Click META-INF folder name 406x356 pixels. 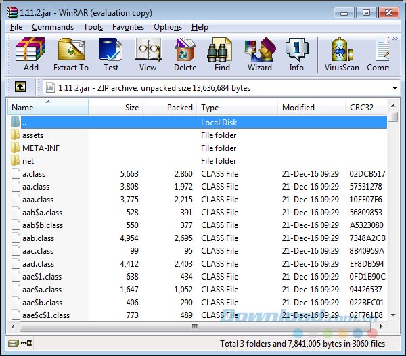(41, 148)
